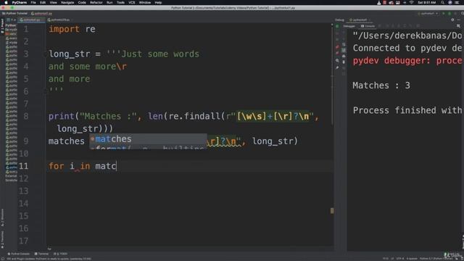Open the Refactor menu

(x=96, y=2)
